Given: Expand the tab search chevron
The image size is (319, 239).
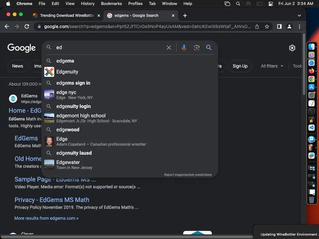Looking at the screenshot, I should point(299,16).
